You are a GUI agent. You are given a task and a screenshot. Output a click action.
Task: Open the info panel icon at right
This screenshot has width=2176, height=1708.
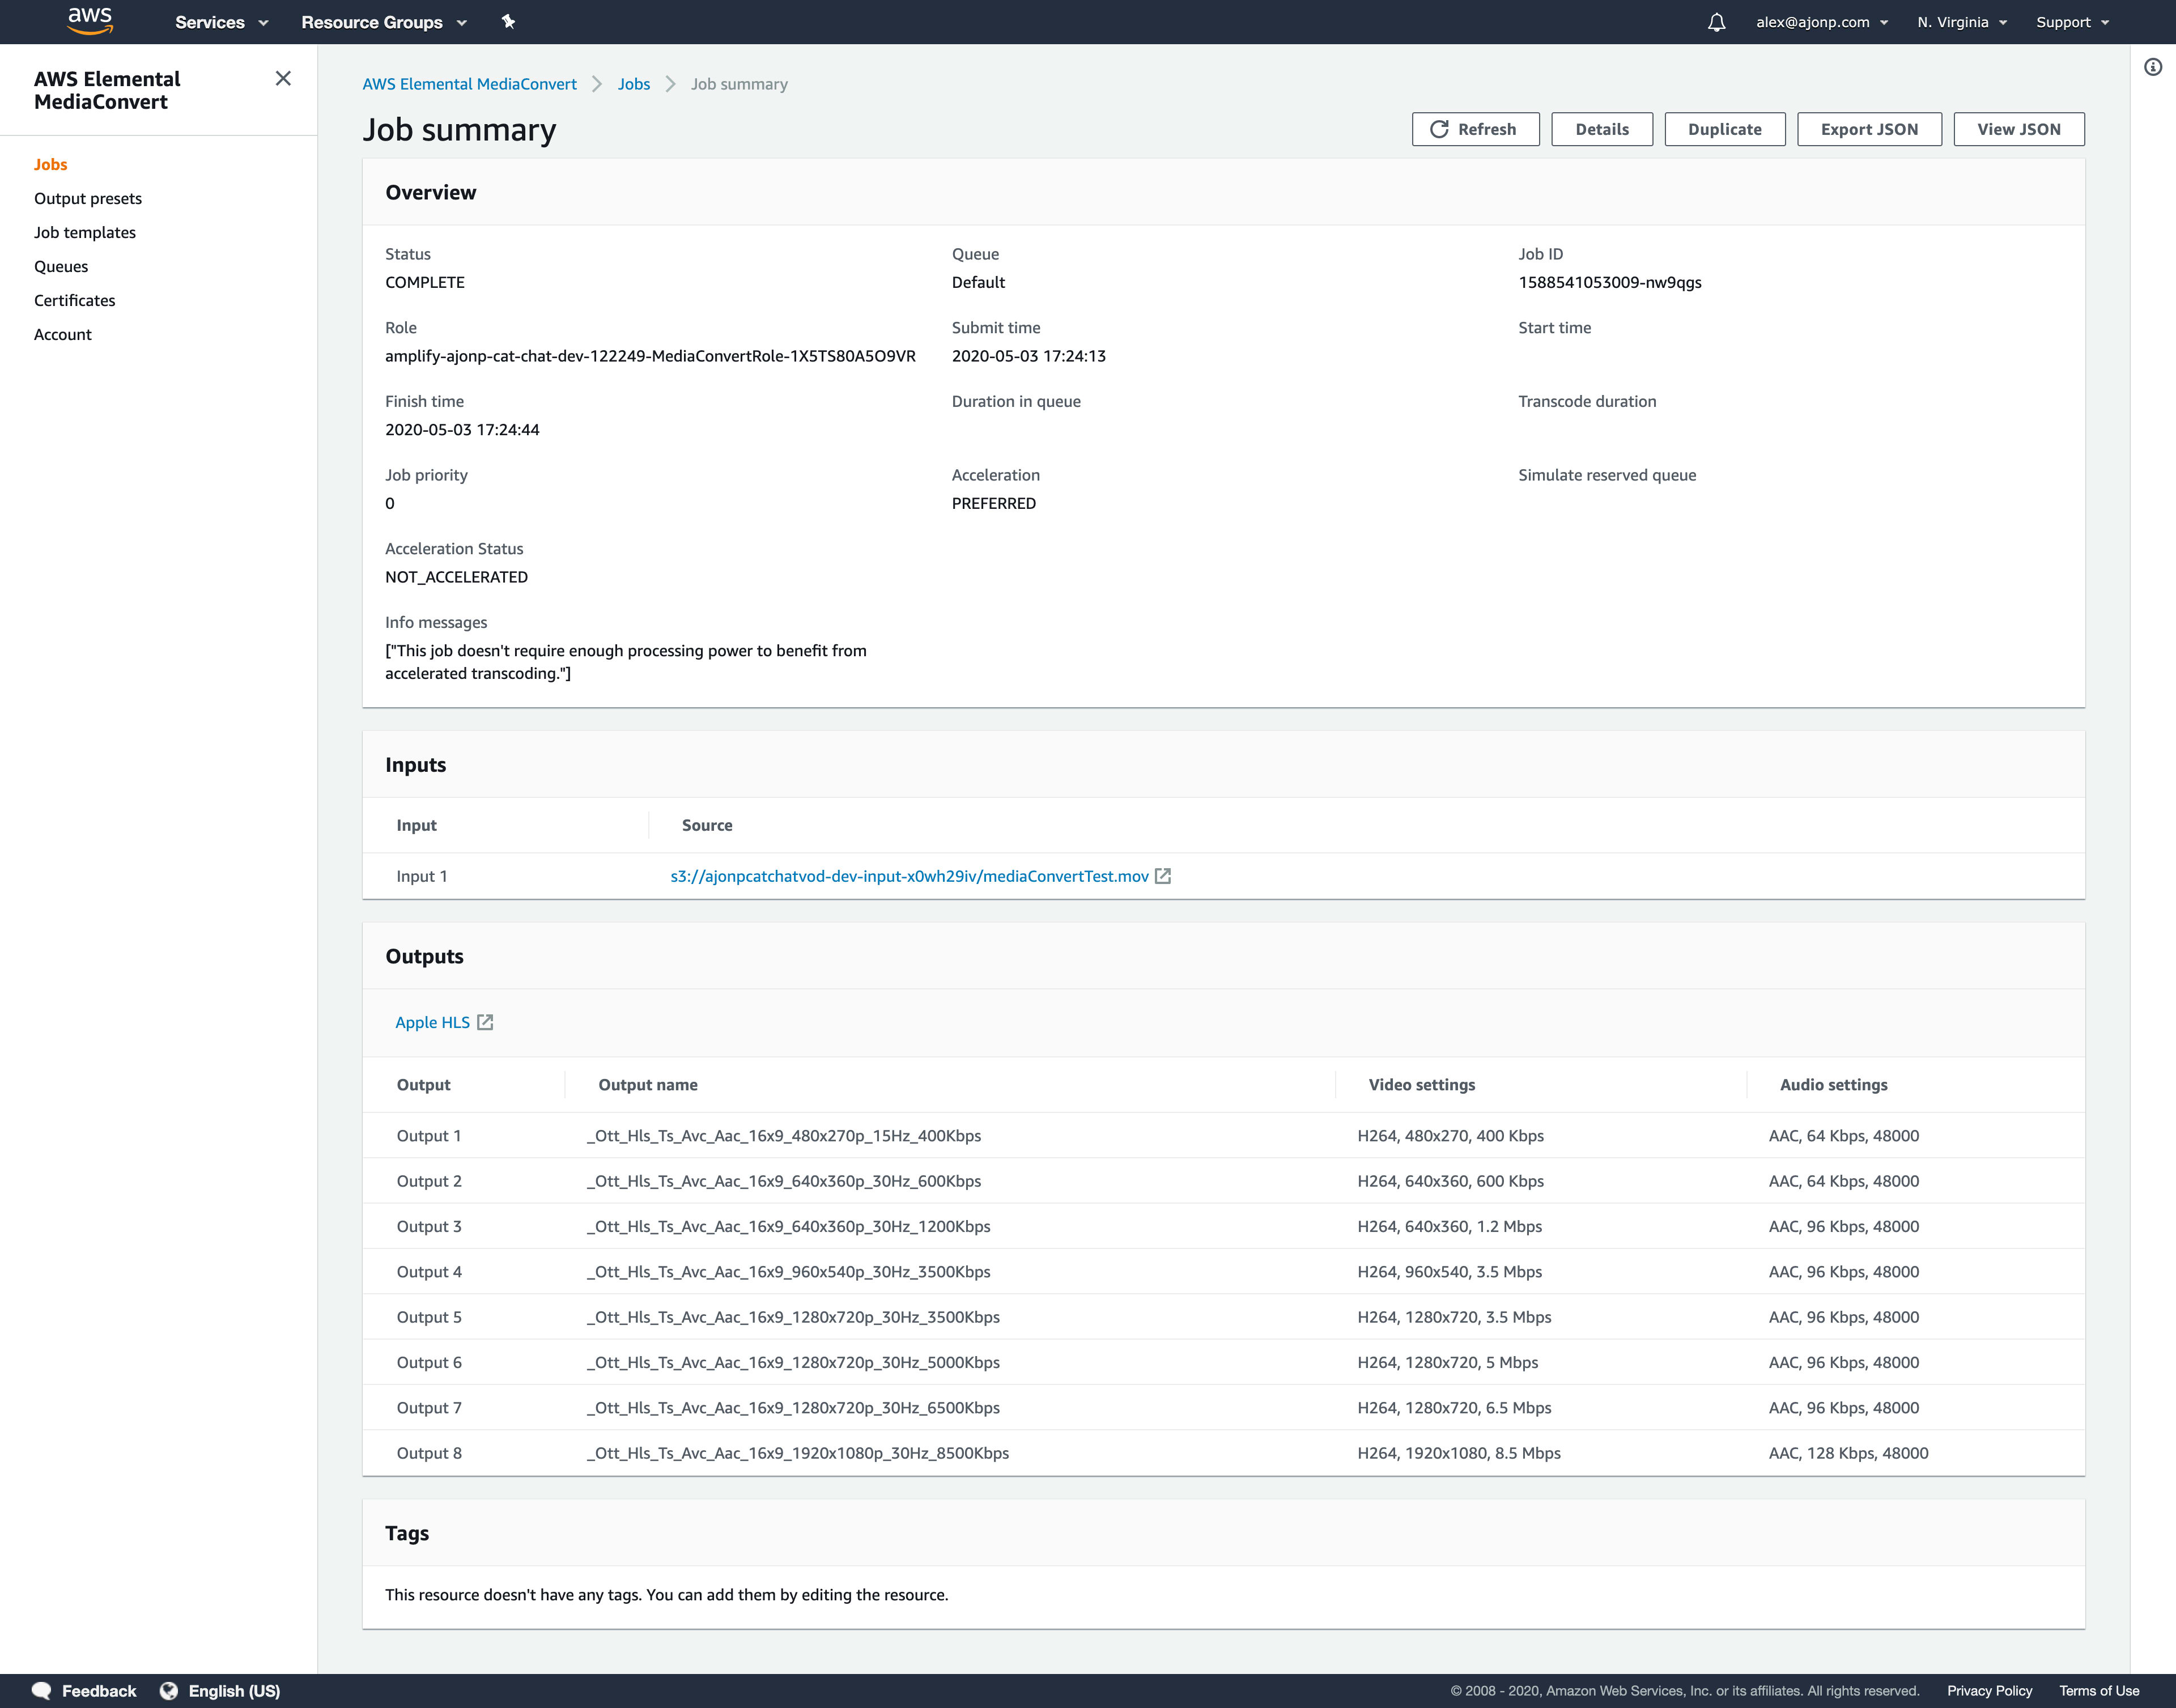click(2153, 67)
